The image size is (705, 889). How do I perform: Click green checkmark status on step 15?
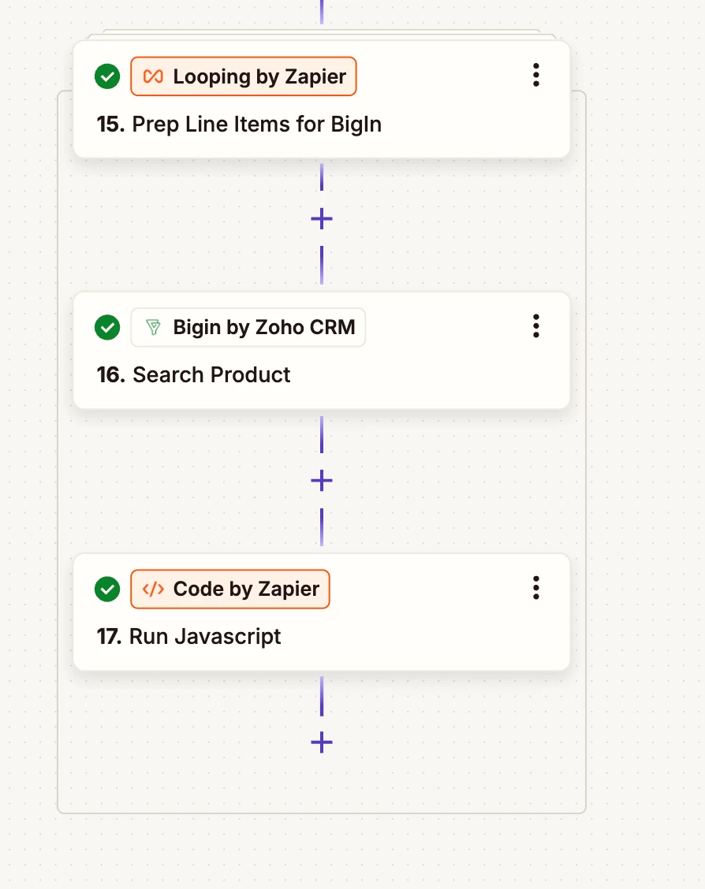[107, 76]
